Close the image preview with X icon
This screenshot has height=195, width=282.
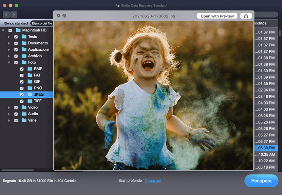(58, 16)
